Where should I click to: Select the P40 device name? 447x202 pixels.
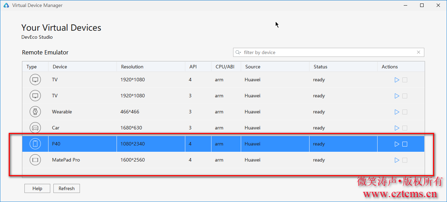point(56,144)
